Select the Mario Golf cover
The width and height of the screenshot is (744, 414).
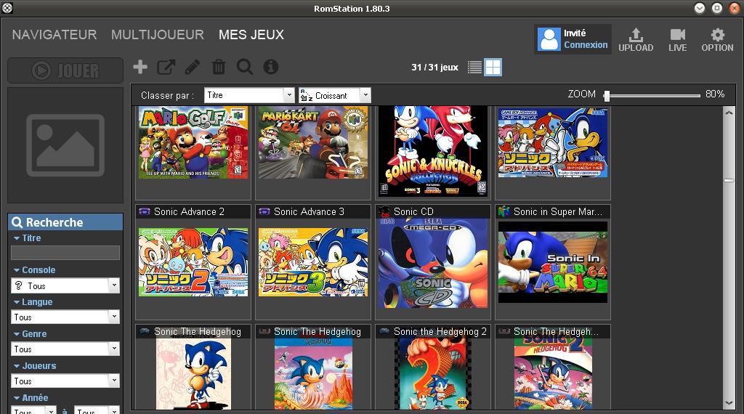point(193,143)
